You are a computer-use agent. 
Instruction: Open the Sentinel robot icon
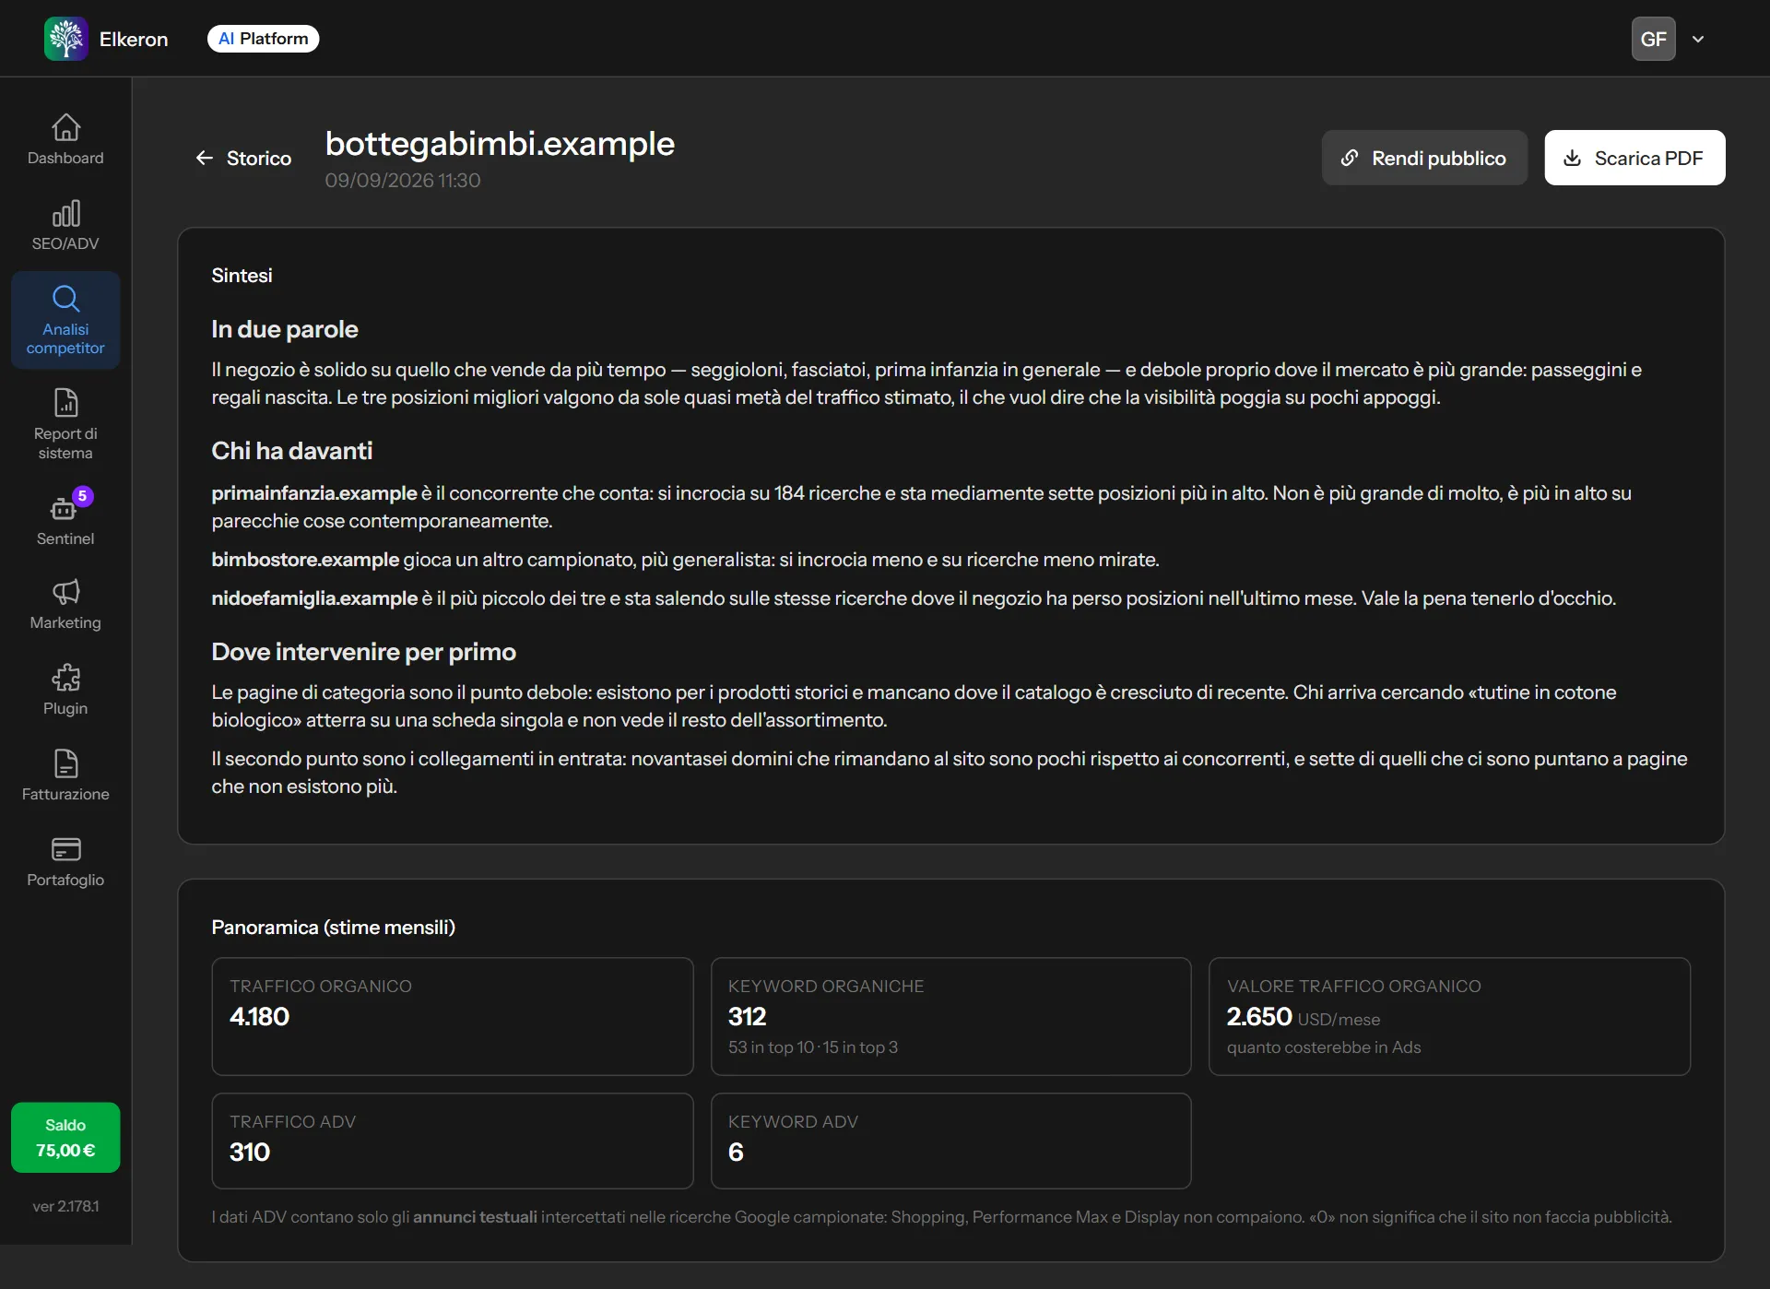[x=64, y=508]
